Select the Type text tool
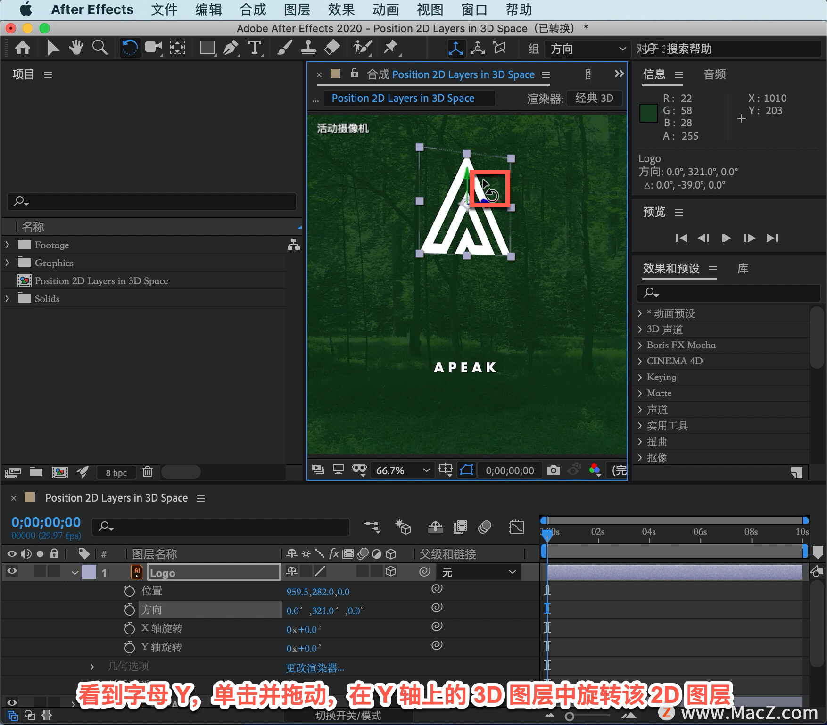Viewport: 827px width, 725px height. coord(255,48)
